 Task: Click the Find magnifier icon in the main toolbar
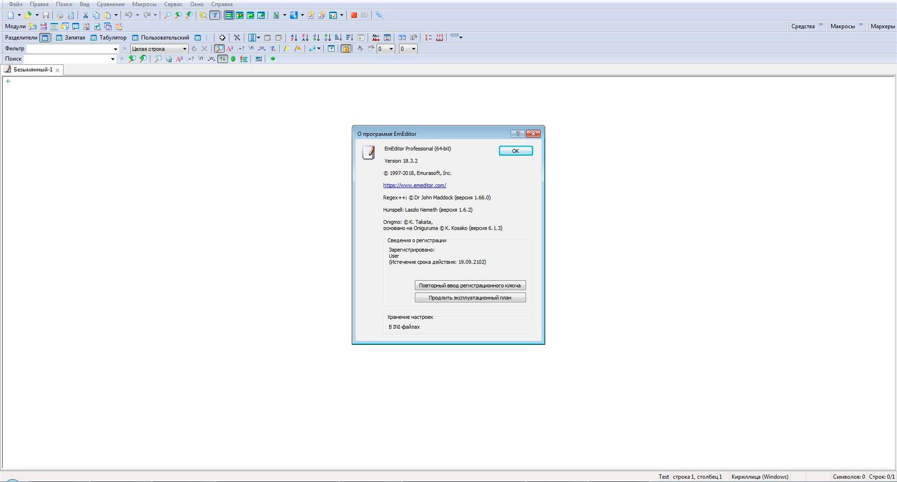click(167, 15)
